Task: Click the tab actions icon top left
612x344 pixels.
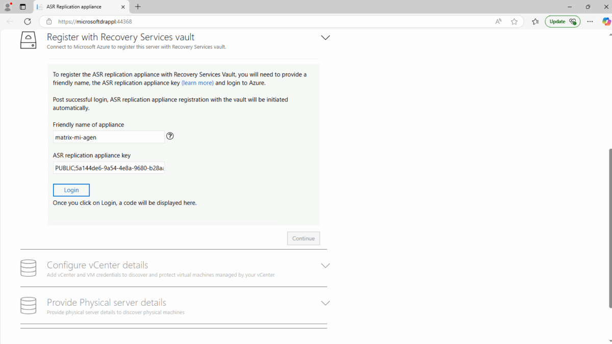Action: 22,7
